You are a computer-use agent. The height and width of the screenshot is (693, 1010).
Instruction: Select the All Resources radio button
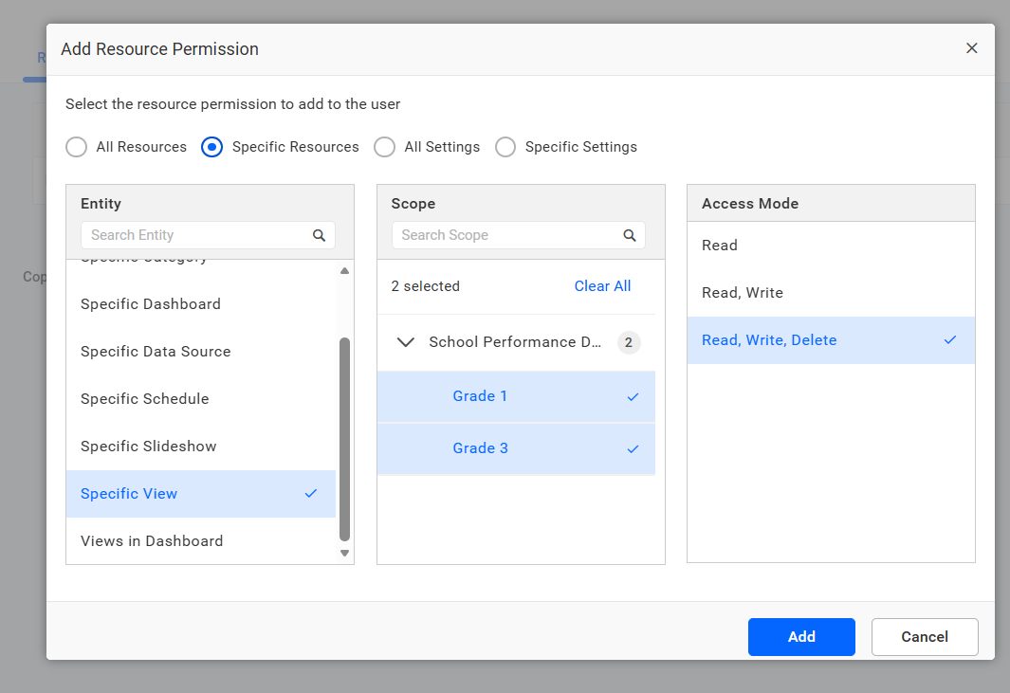pos(76,147)
